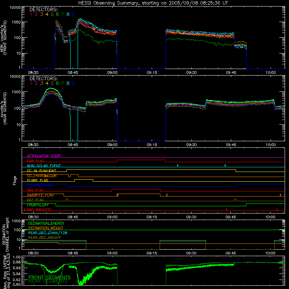This screenshot has width=289, height=289.
Task: Click the rear segments counts/s vertical axis title
Action: coord(4,108)
